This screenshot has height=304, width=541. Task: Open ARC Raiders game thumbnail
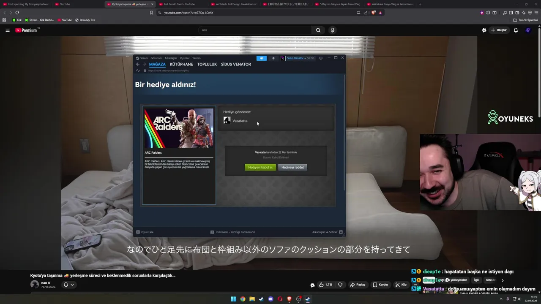tap(179, 128)
